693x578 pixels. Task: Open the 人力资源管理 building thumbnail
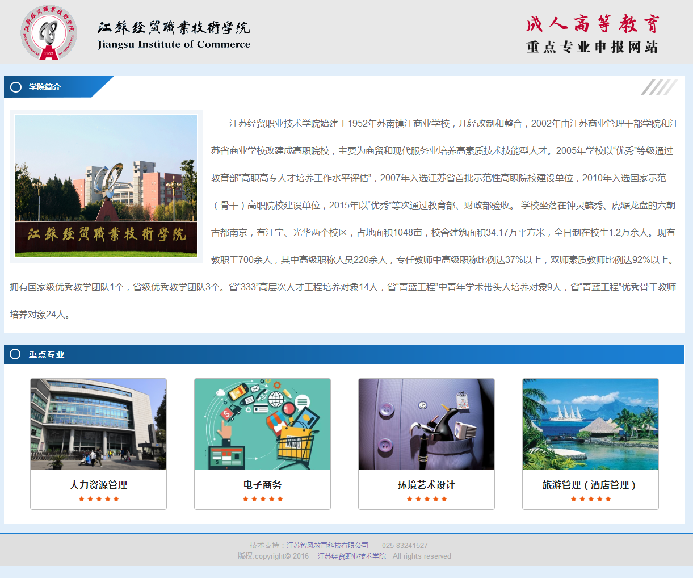coord(98,424)
